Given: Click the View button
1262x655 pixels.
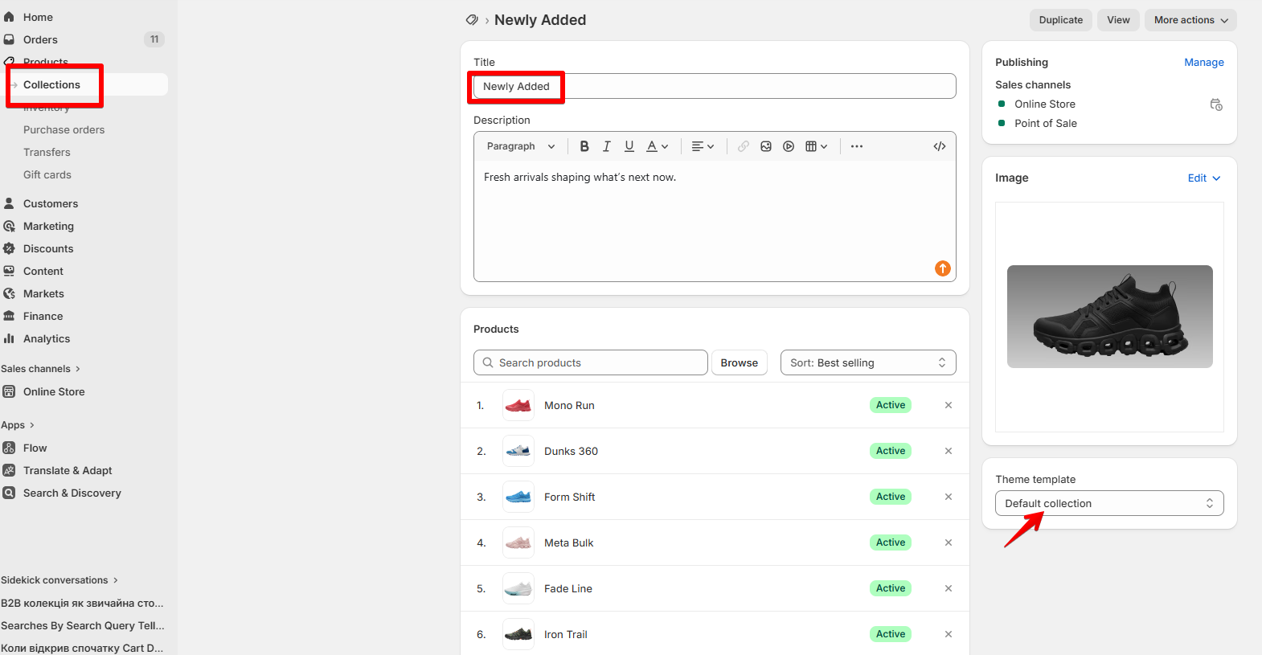Looking at the screenshot, I should [1118, 20].
